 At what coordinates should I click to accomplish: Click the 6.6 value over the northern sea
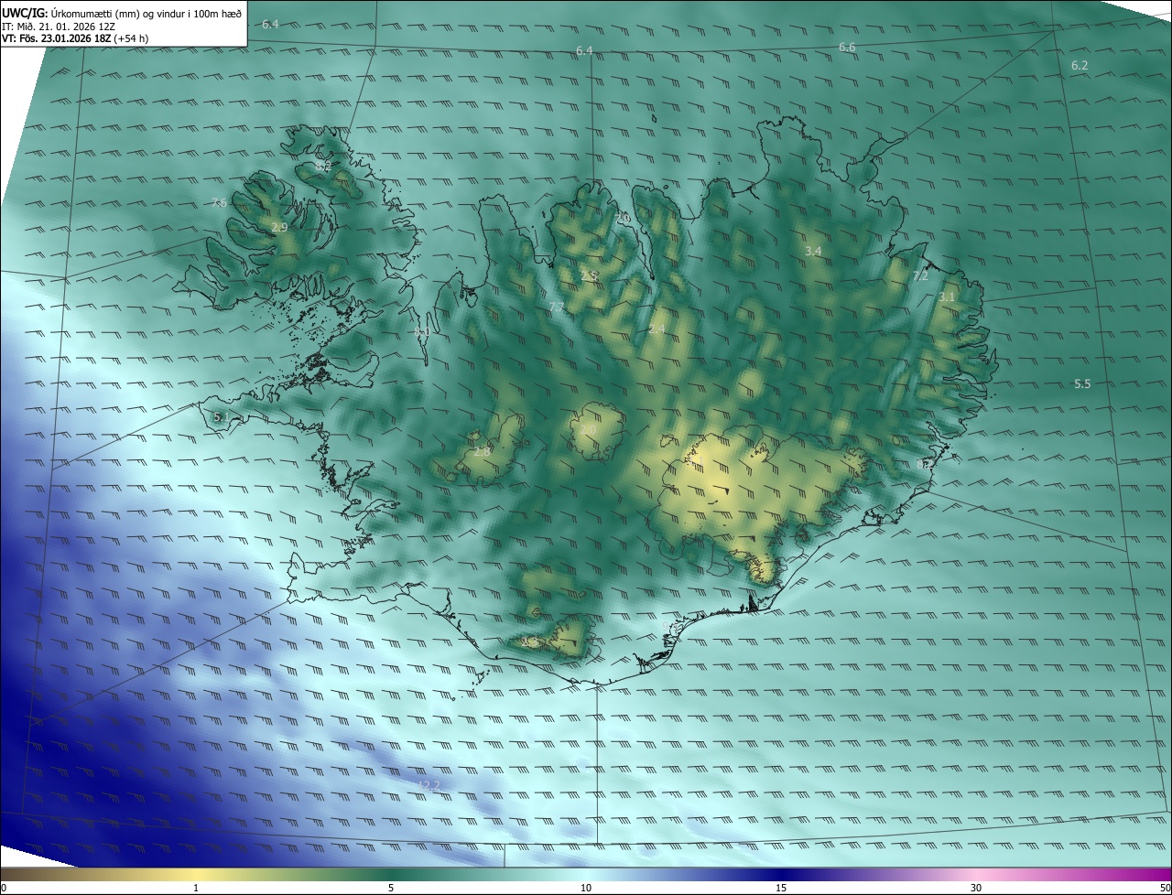tap(847, 48)
